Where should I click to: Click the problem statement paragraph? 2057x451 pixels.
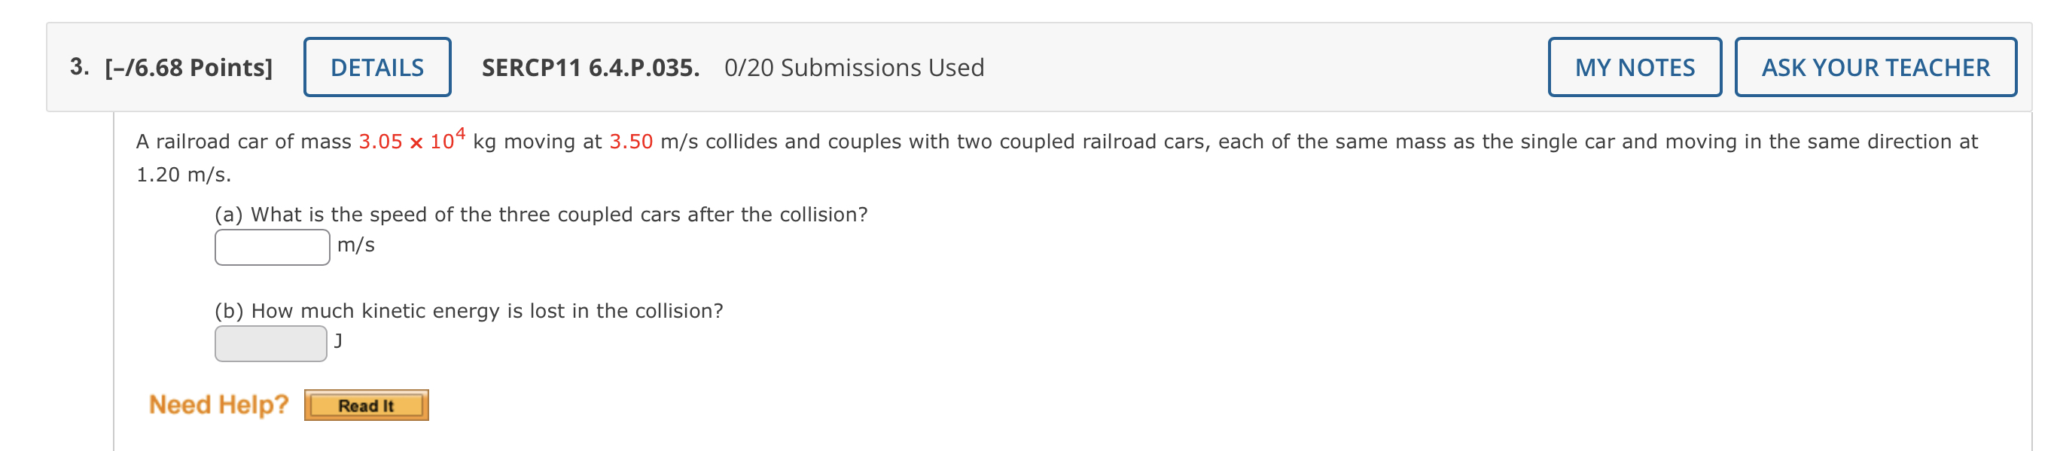pyautogui.click(x=1038, y=144)
